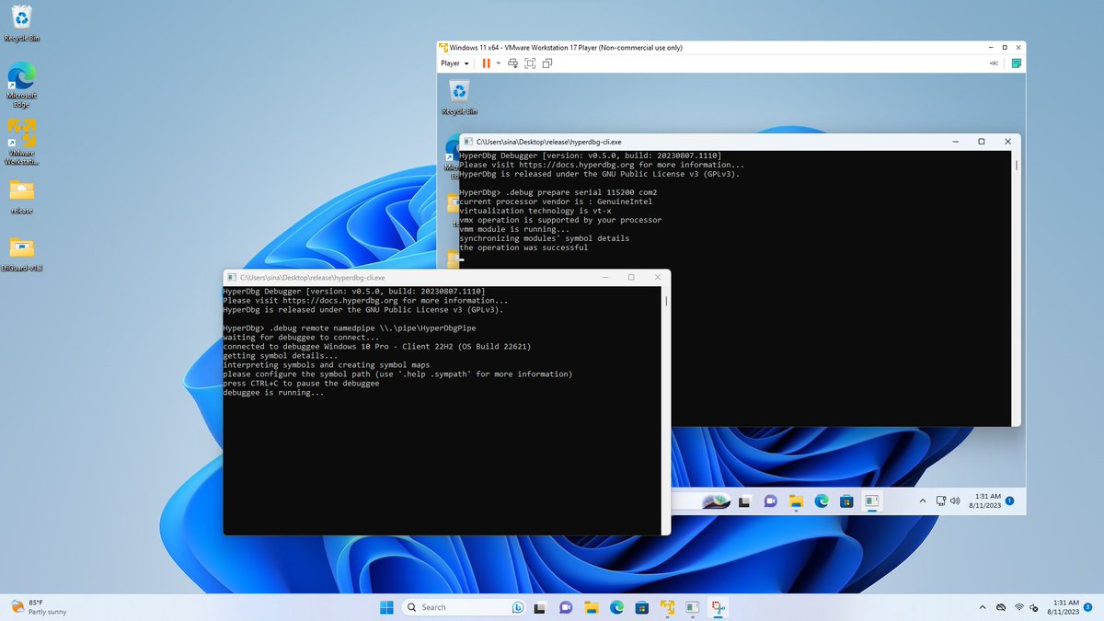This screenshot has height=621, width=1104.
Task: Open the green notes icon in VMware toolbar
Action: tap(1017, 63)
